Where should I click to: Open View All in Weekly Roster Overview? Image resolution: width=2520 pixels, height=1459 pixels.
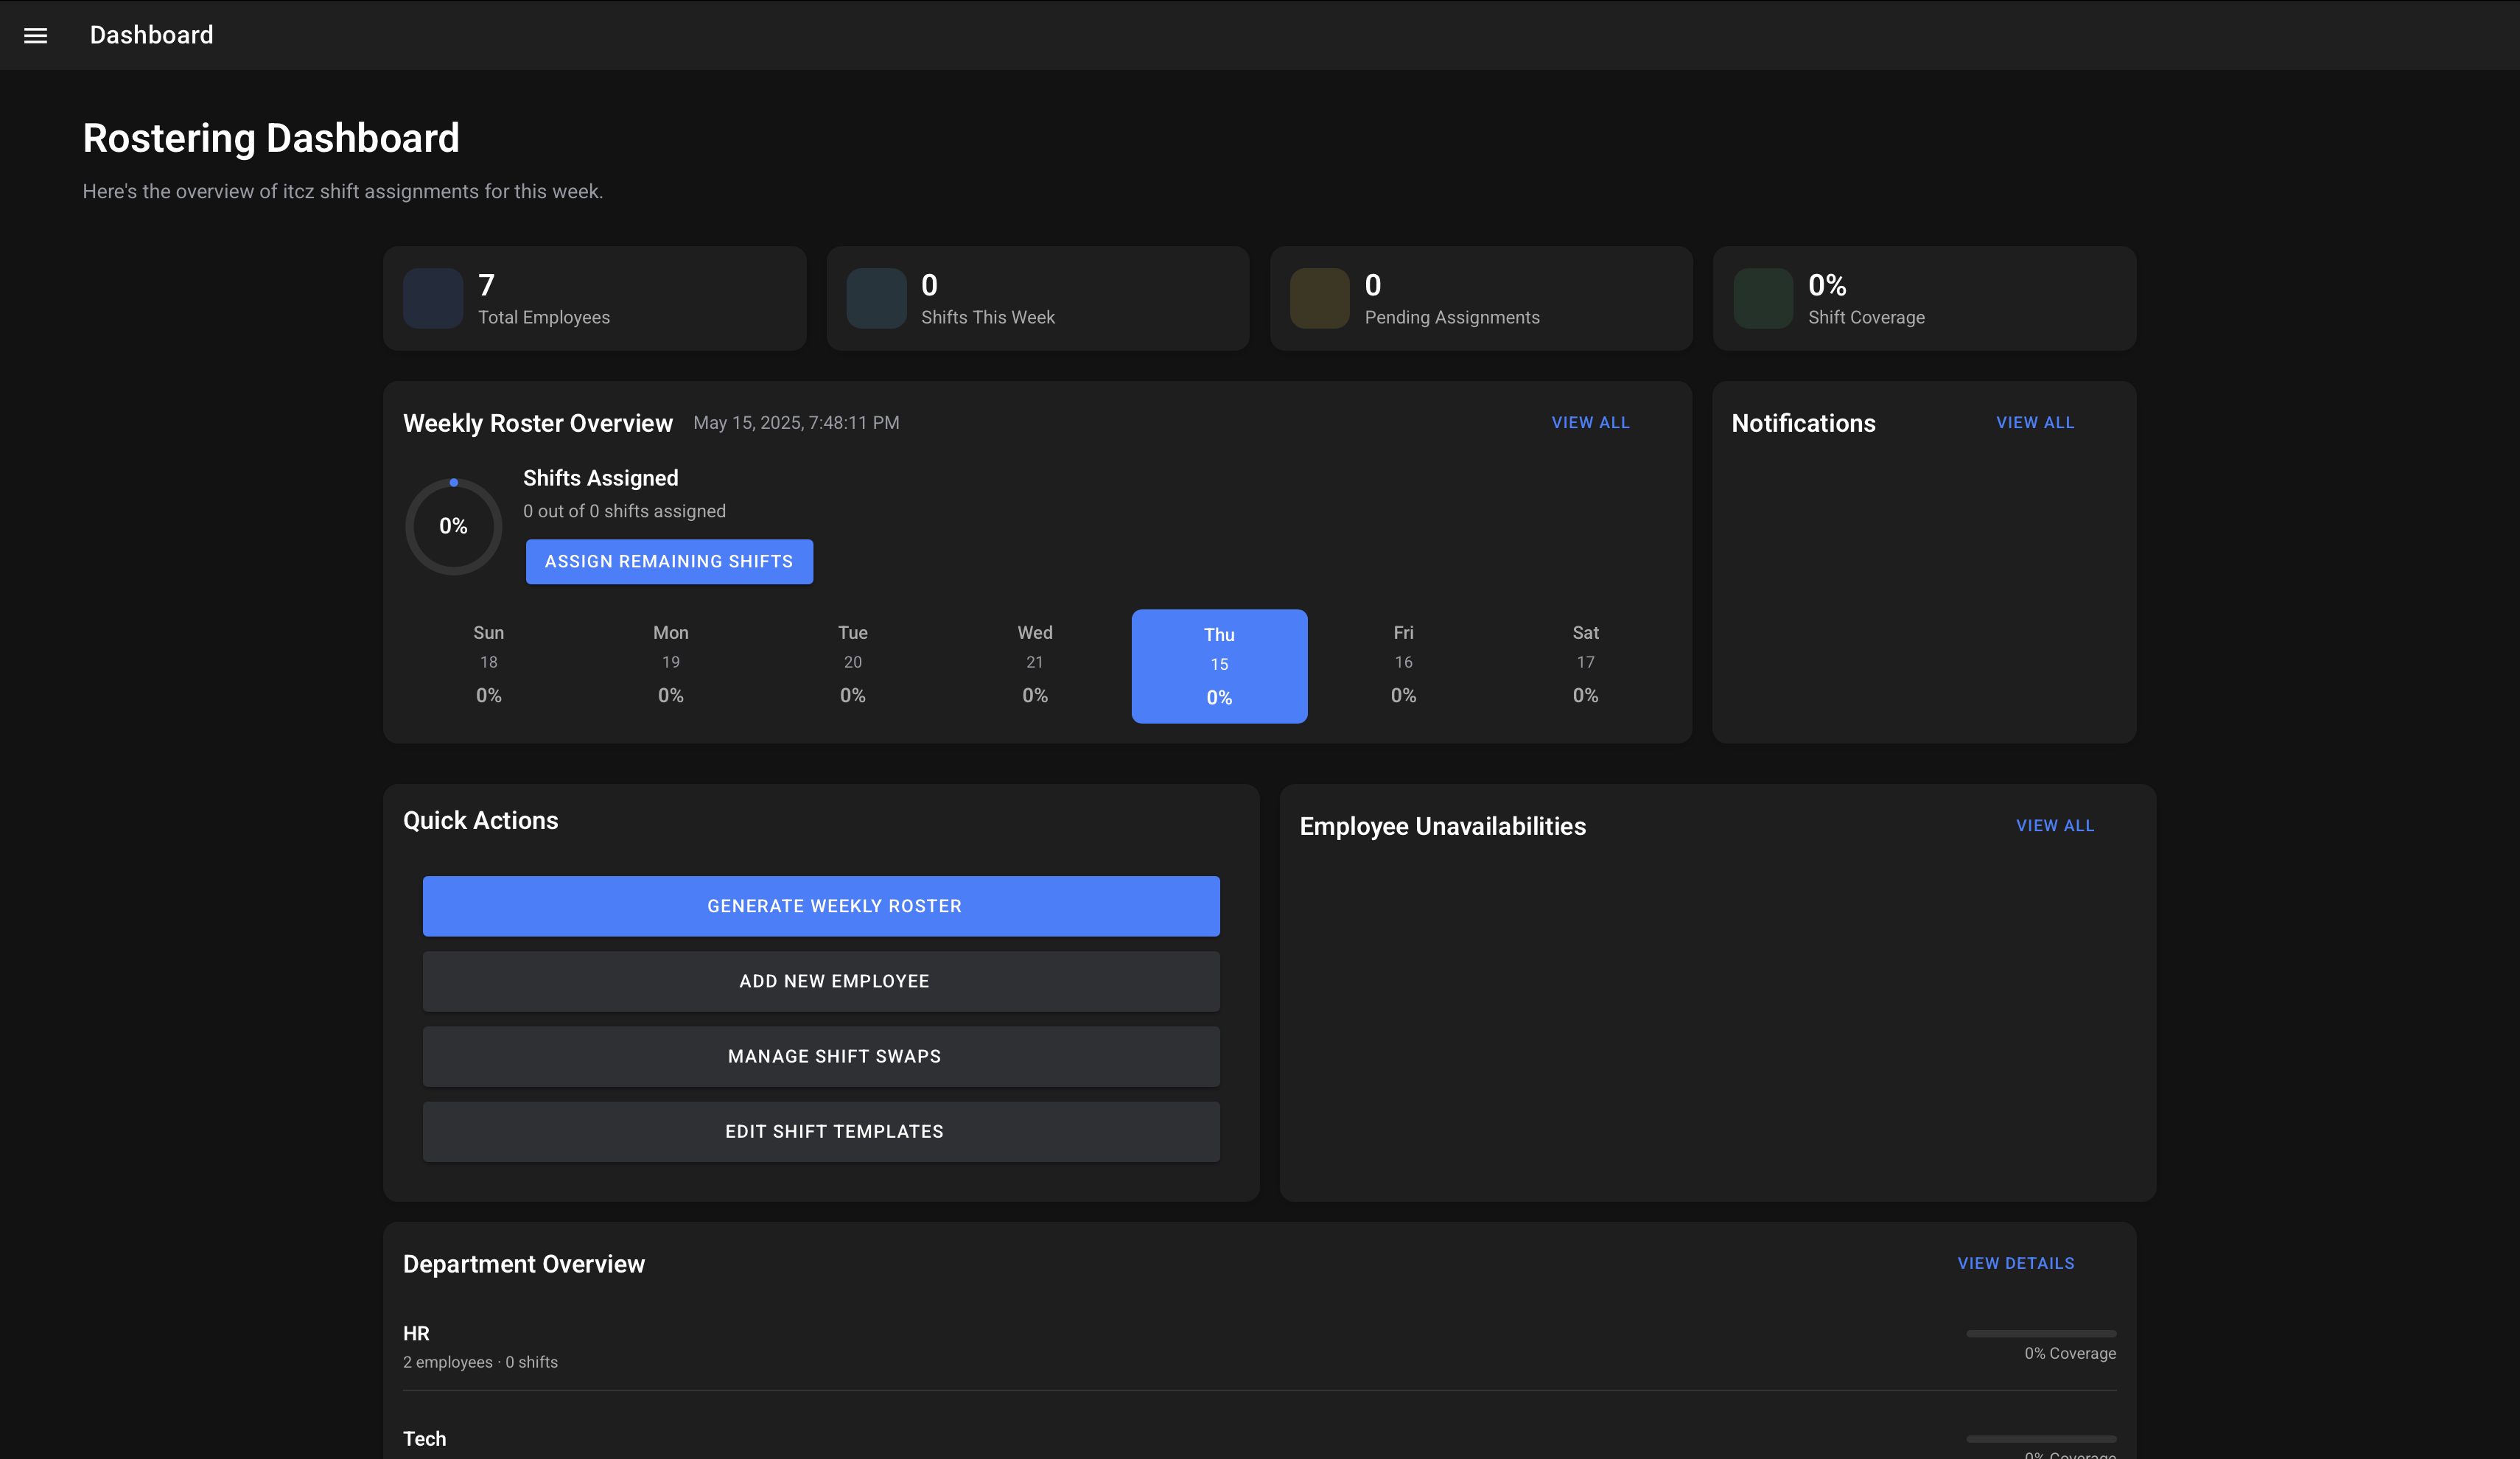tap(1590, 423)
